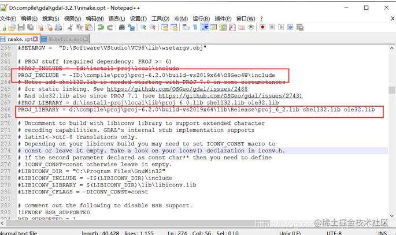396x235 pixels.
Task: Click the vertical scrollbar up arrow
Action: pyautogui.click(x=392, y=48)
